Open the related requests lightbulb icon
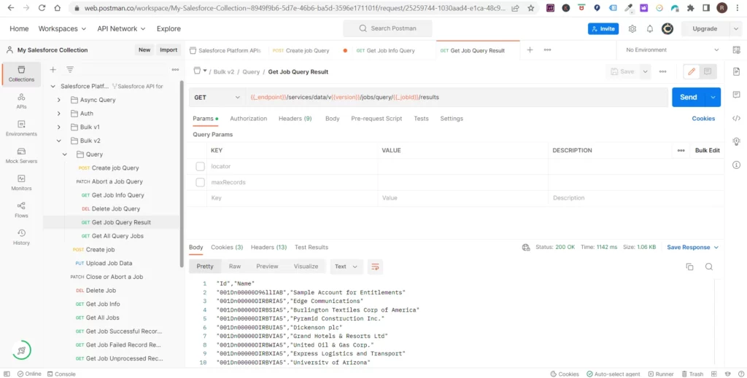747x378 pixels. click(x=736, y=141)
